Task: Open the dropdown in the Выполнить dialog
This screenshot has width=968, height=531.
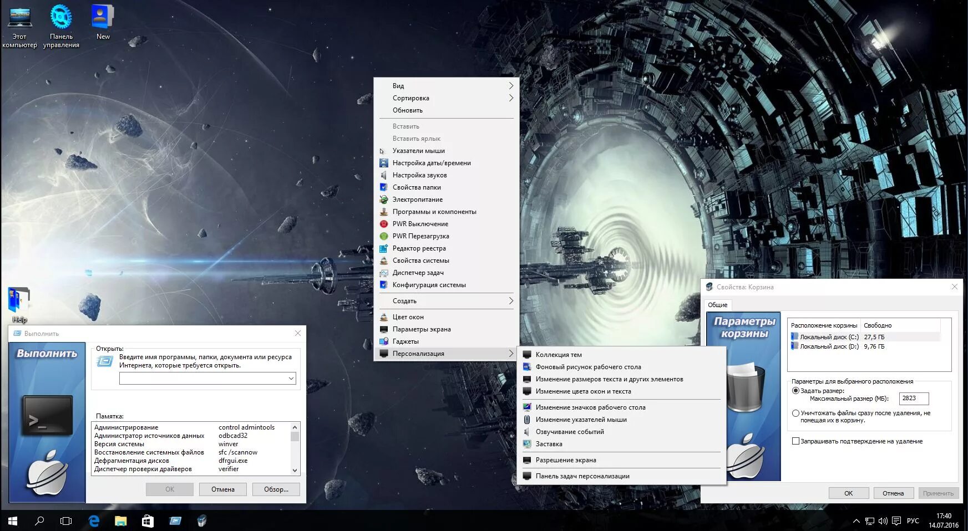Action: [290, 378]
